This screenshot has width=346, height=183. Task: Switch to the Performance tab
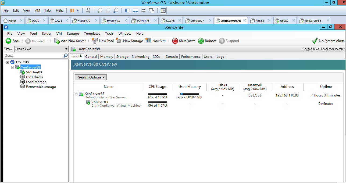coord(191,56)
